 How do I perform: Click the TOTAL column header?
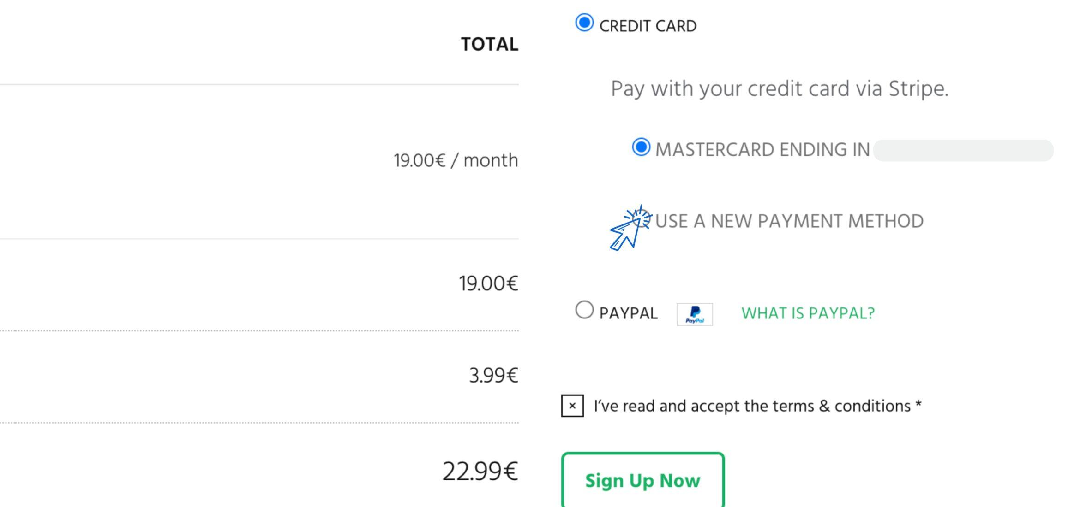point(489,45)
